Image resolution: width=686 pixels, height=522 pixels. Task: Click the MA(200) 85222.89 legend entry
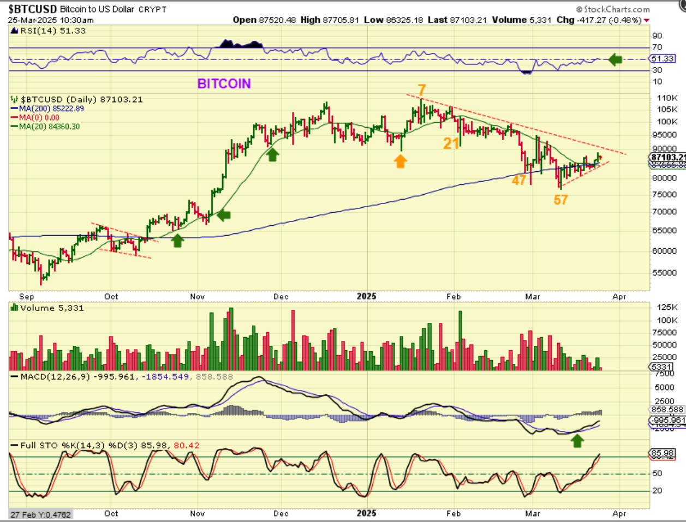pyautogui.click(x=51, y=109)
